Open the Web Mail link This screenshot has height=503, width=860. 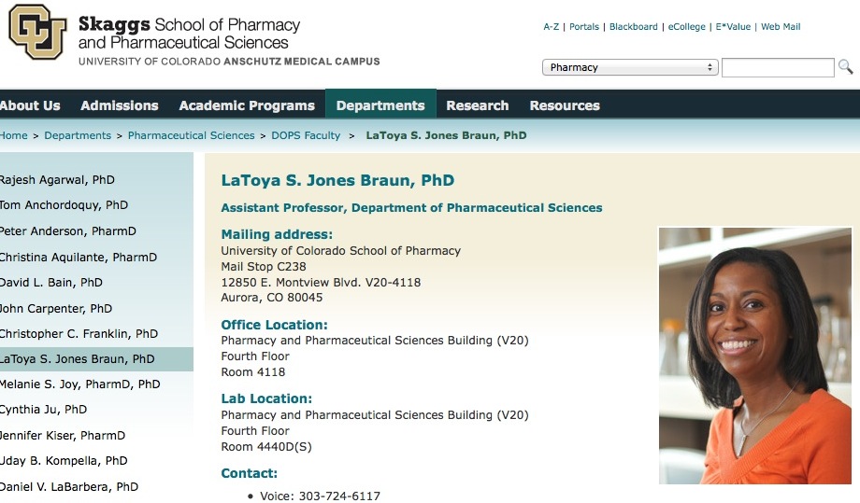(x=781, y=27)
